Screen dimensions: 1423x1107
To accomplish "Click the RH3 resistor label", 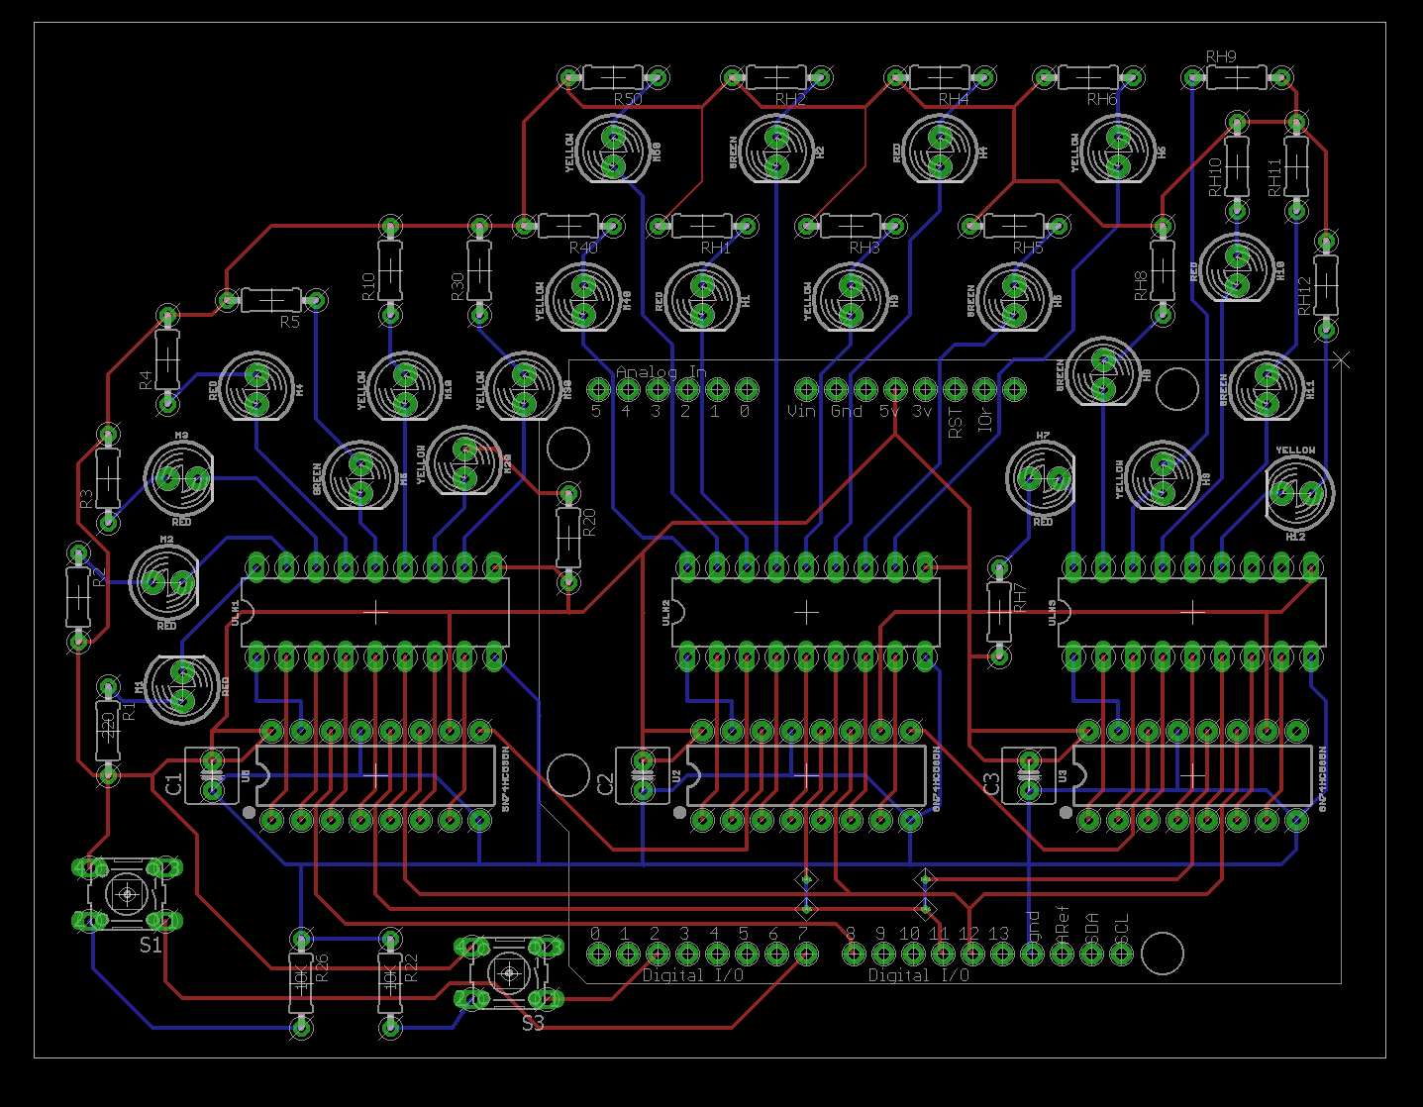I will (x=864, y=248).
